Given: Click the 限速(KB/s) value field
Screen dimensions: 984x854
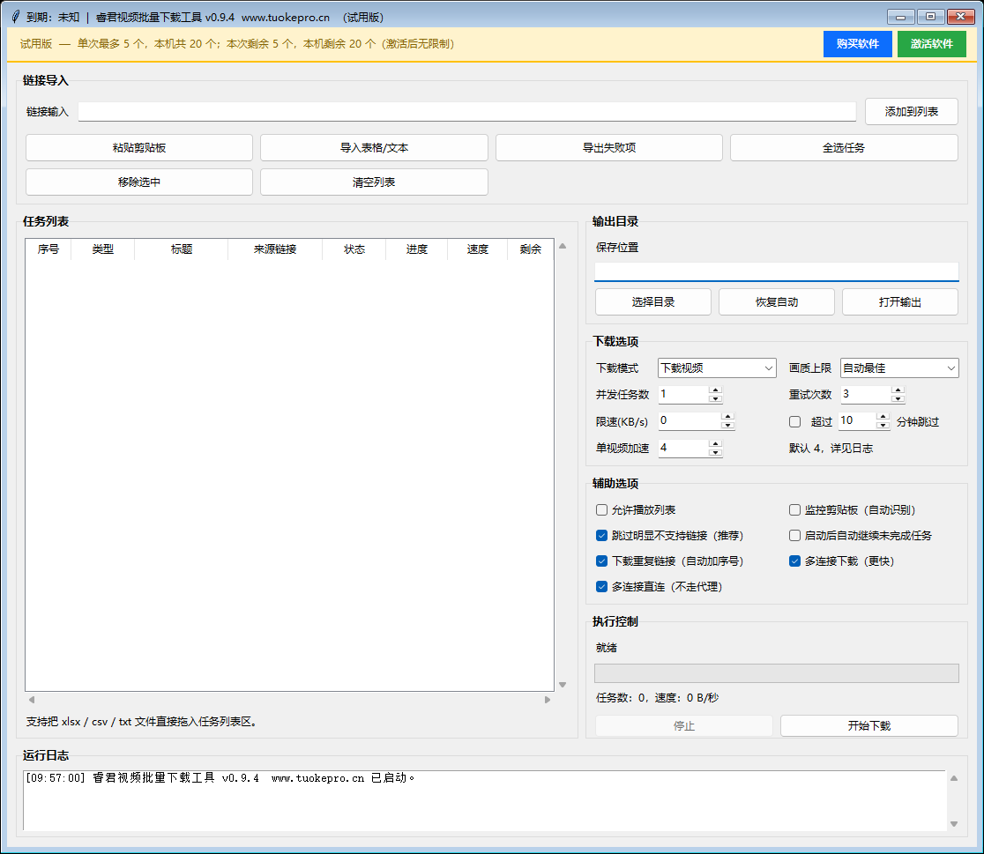Looking at the screenshot, I should (x=690, y=421).
